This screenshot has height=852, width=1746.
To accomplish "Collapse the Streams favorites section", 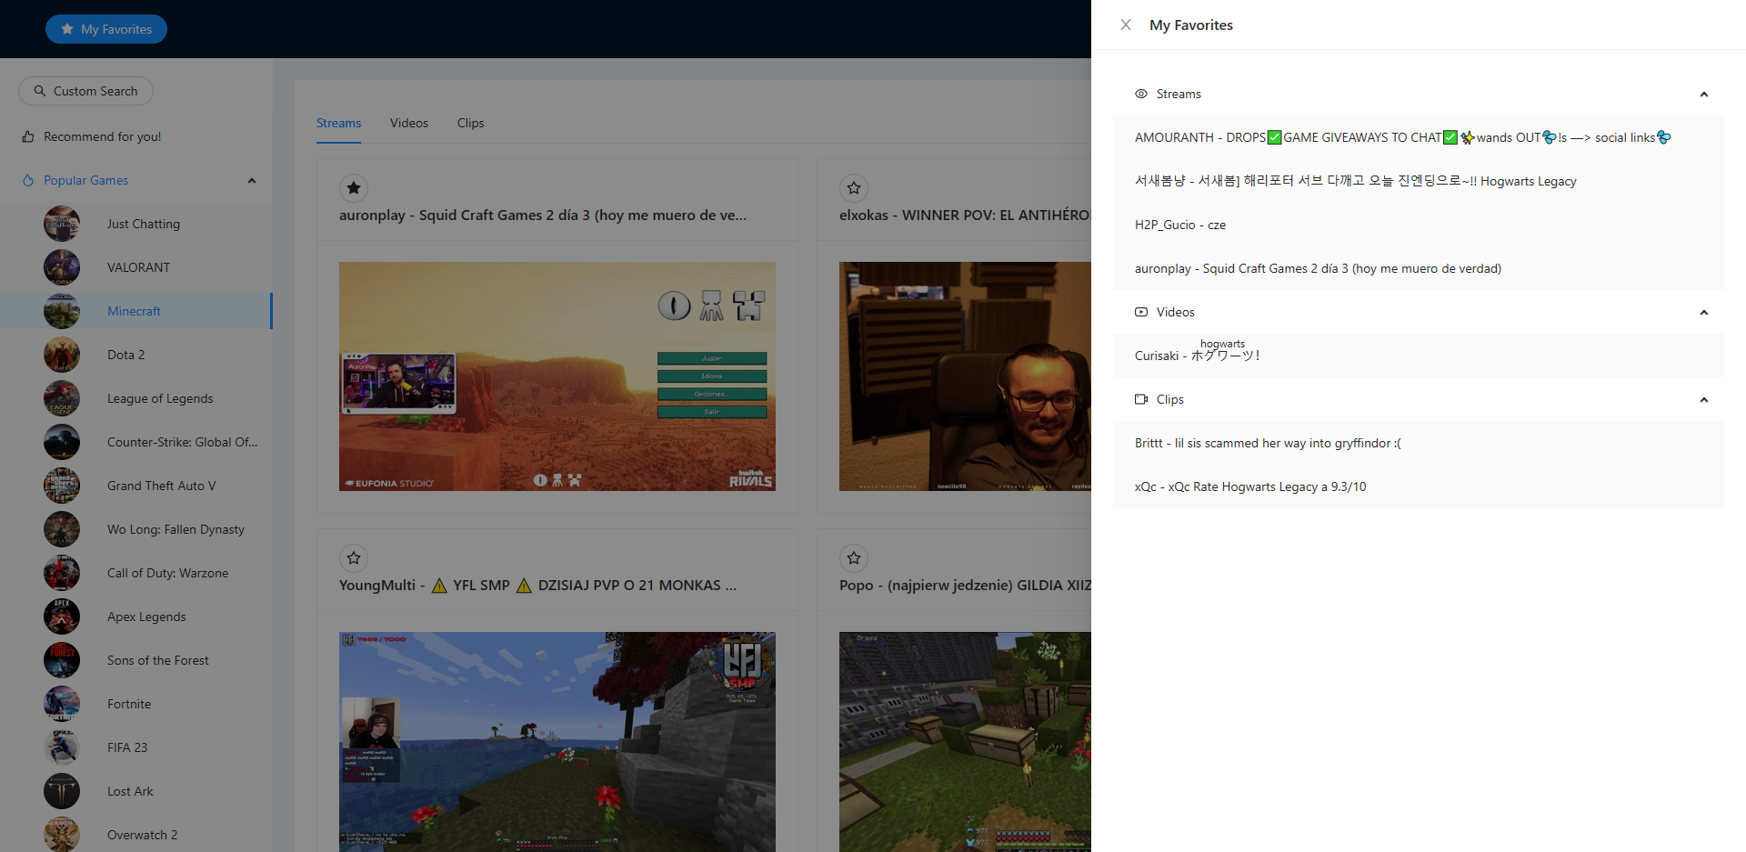I will 1704,94.
